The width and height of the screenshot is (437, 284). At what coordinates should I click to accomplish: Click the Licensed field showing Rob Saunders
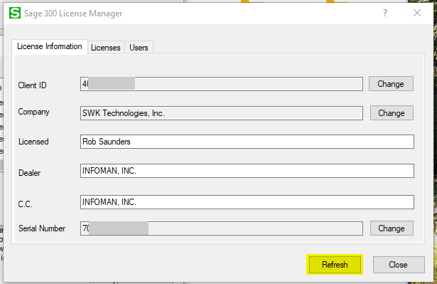tap(247, 142)
